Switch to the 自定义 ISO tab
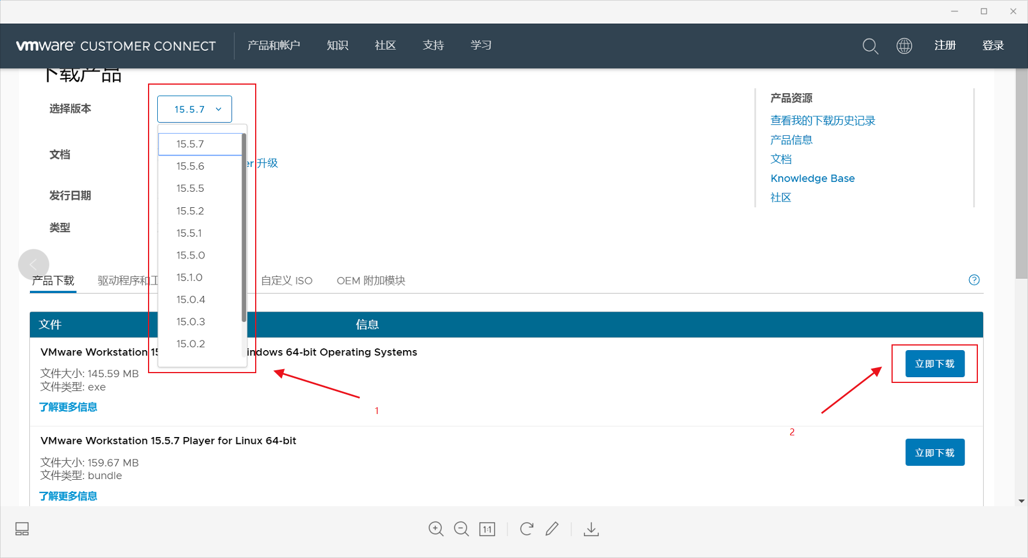1028x558 pixels. click(287, 280)
